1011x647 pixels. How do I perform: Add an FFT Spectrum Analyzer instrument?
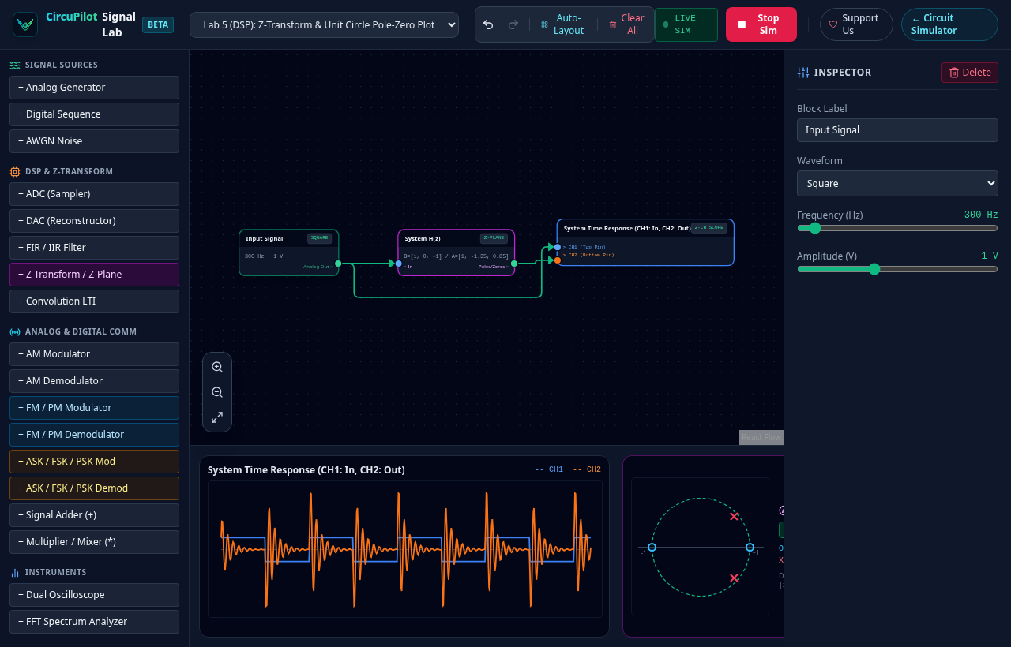point(94,622)
